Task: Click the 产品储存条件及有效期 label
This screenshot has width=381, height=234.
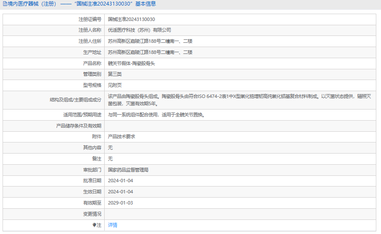Action: click(79, 126)
